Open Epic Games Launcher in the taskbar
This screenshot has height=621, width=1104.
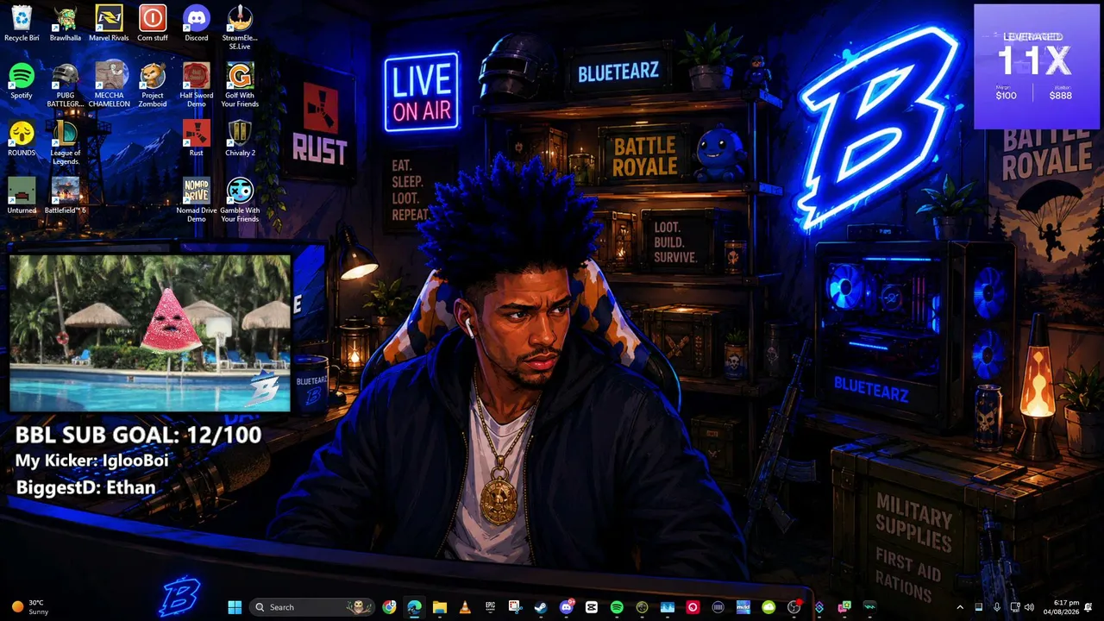click(490, 607)
